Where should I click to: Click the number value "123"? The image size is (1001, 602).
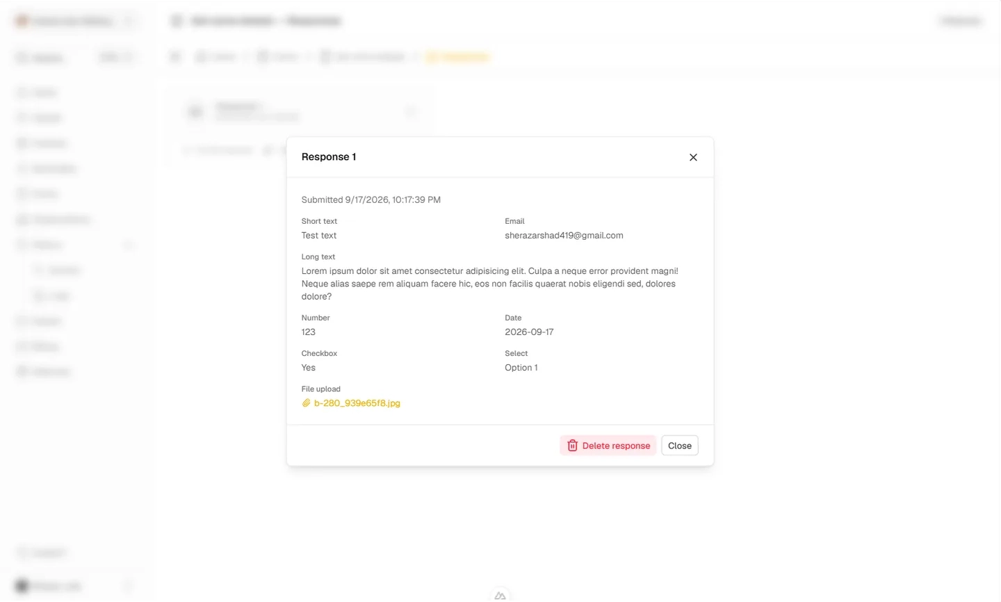(x=309, y=332)
